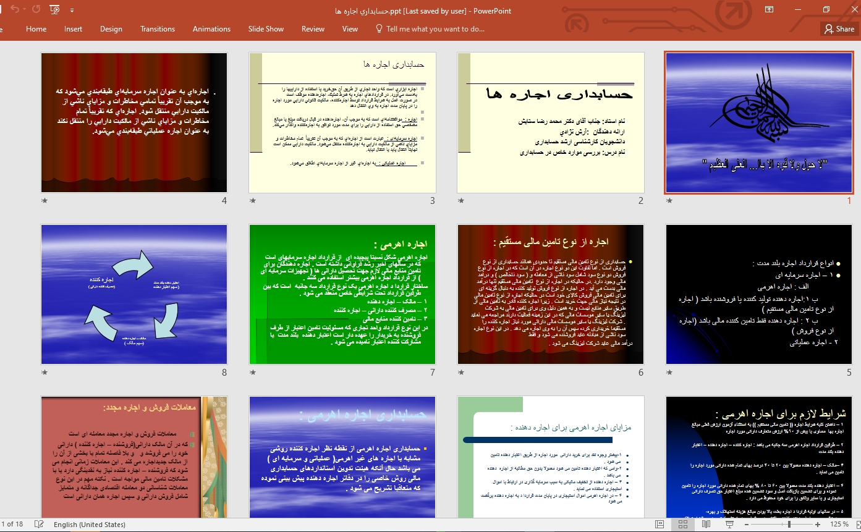Switch to the Animations tab

(211, 29)
